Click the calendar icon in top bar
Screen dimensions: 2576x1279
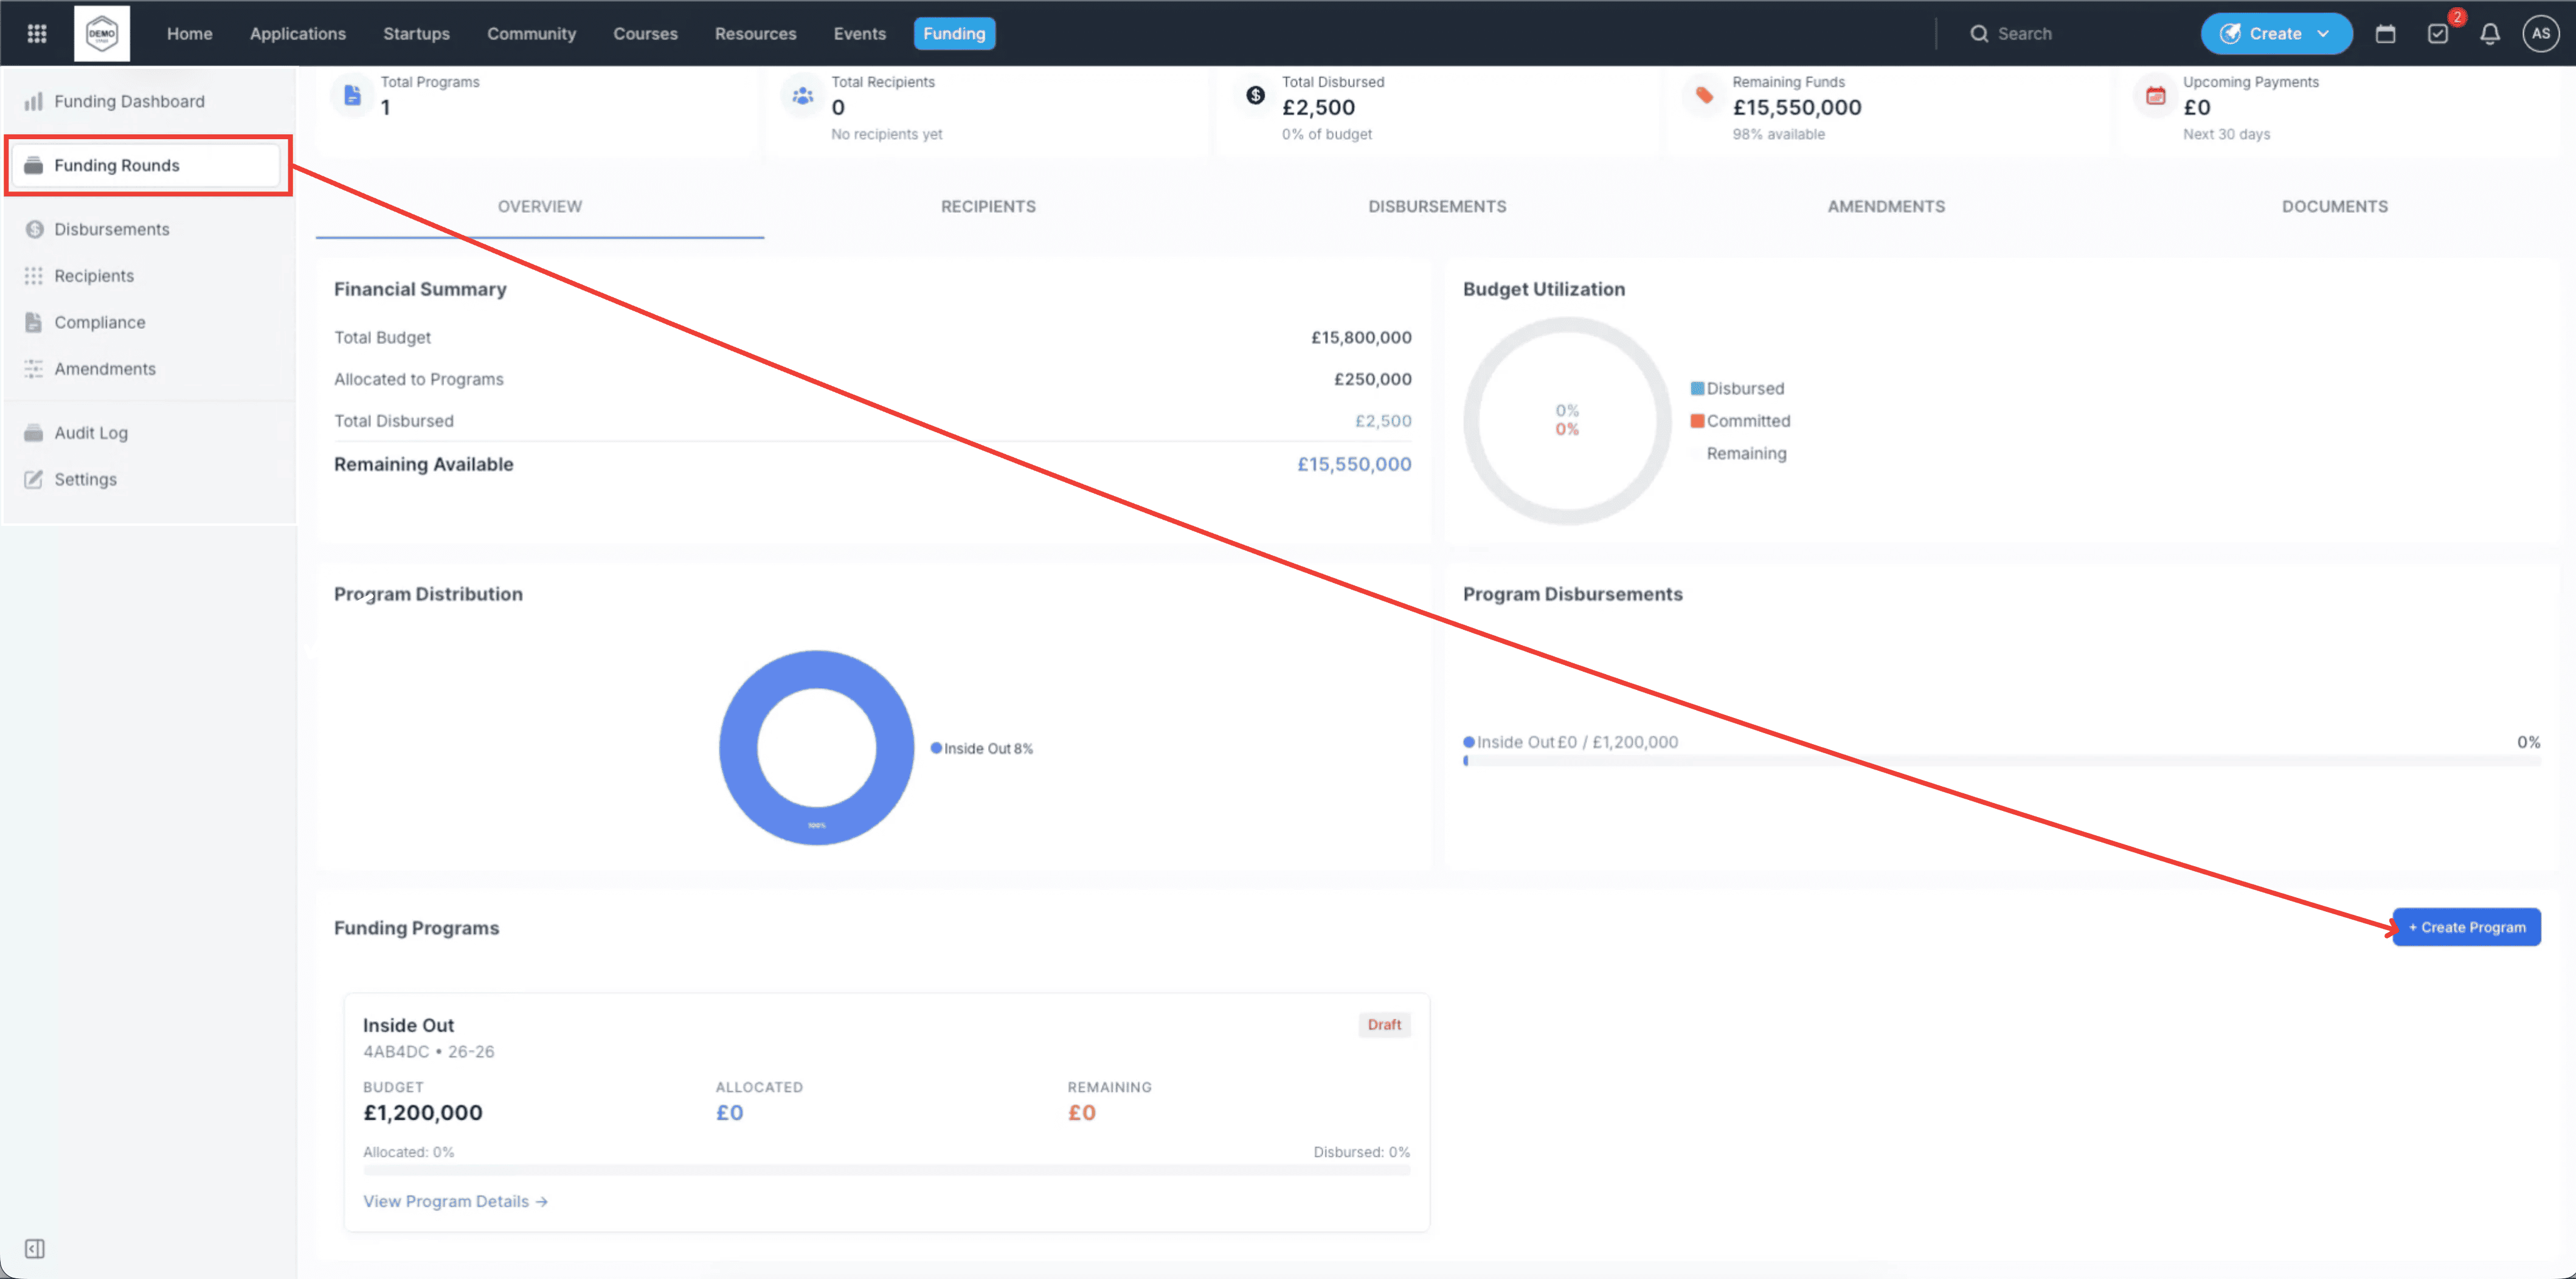click(x=2385, y=34)
